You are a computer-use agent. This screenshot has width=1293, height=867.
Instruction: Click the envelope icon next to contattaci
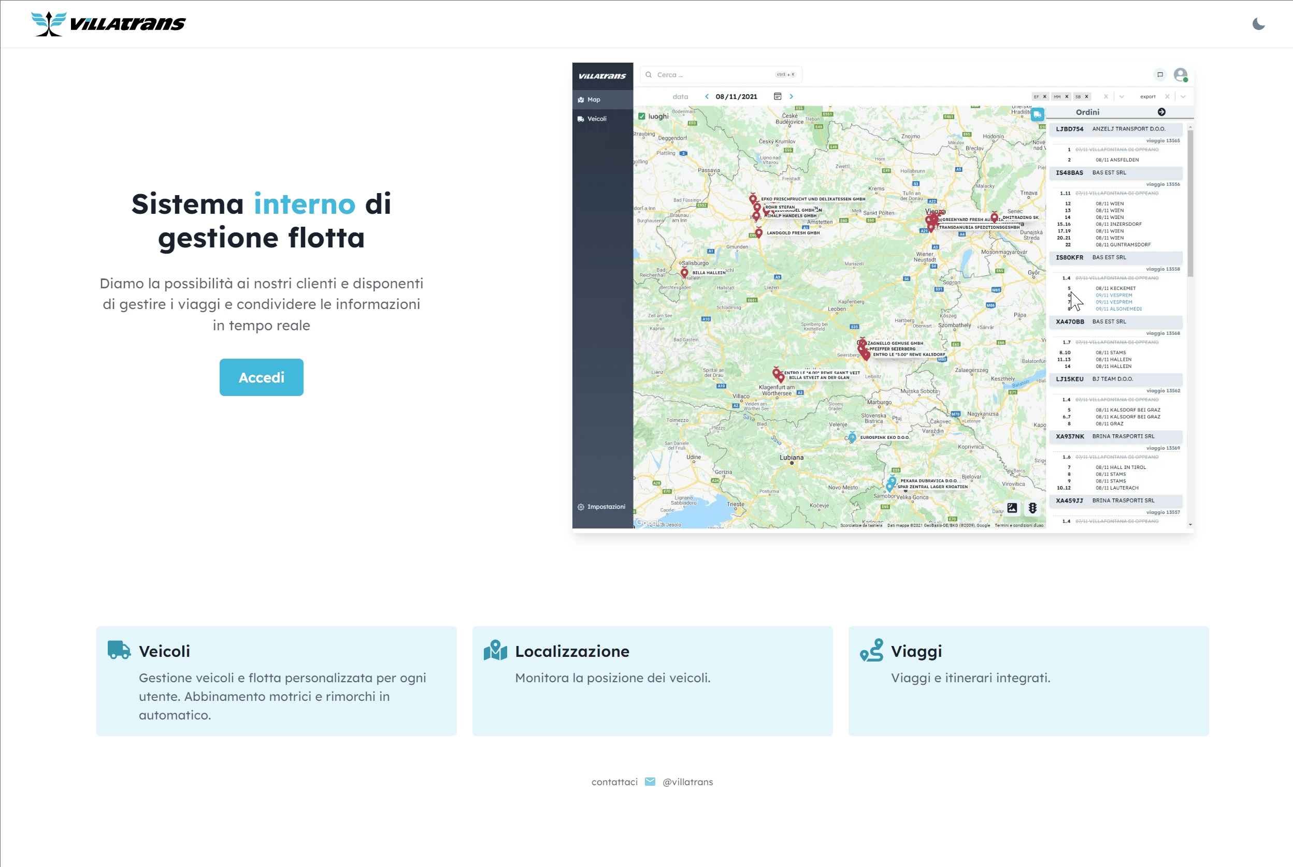[650, 781]
